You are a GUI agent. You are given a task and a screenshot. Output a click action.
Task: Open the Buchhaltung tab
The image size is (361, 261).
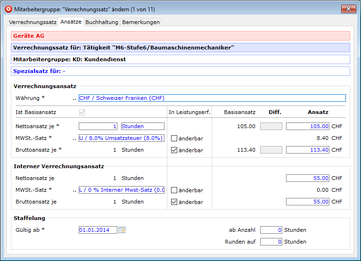coord(102,22)
